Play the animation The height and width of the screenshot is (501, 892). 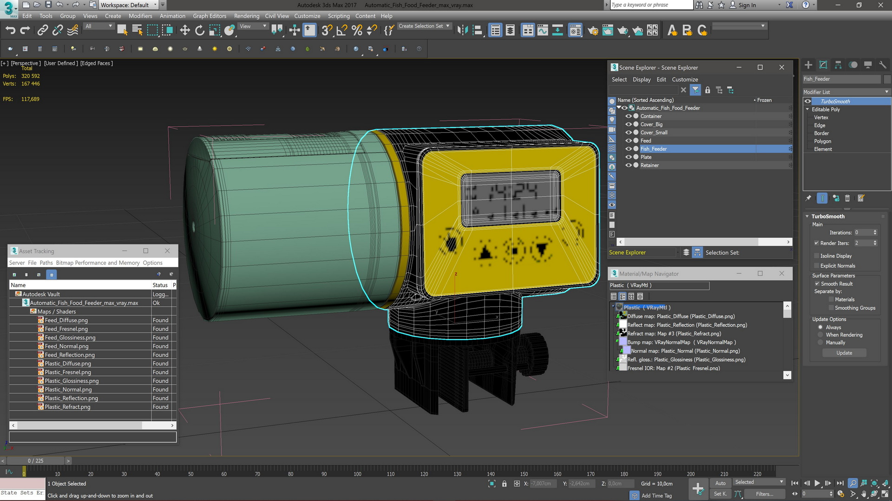[817, 483]
